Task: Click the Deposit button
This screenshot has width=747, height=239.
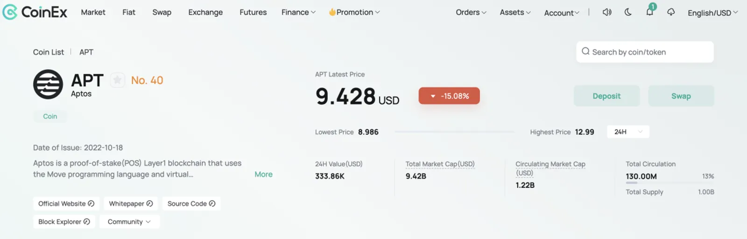Action: coord(606,96)
